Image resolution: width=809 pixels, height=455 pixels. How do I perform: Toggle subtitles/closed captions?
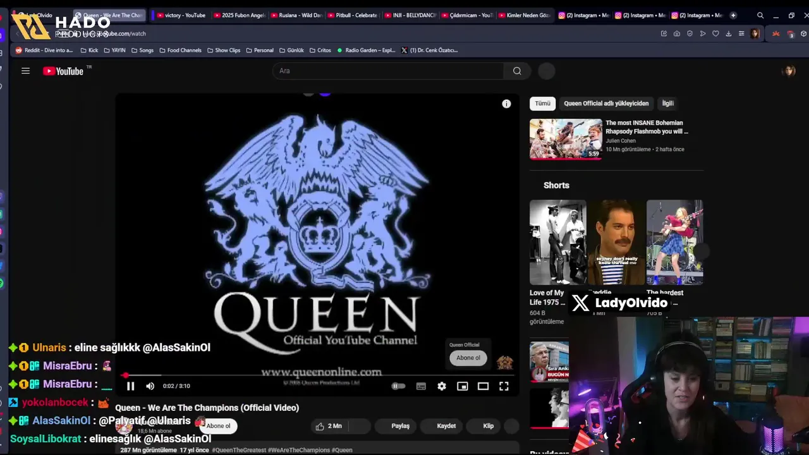click(421, 386)
